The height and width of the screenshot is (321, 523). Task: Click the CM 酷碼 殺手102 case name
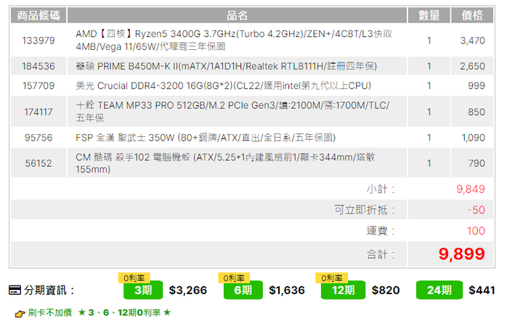tap(225, 163)
